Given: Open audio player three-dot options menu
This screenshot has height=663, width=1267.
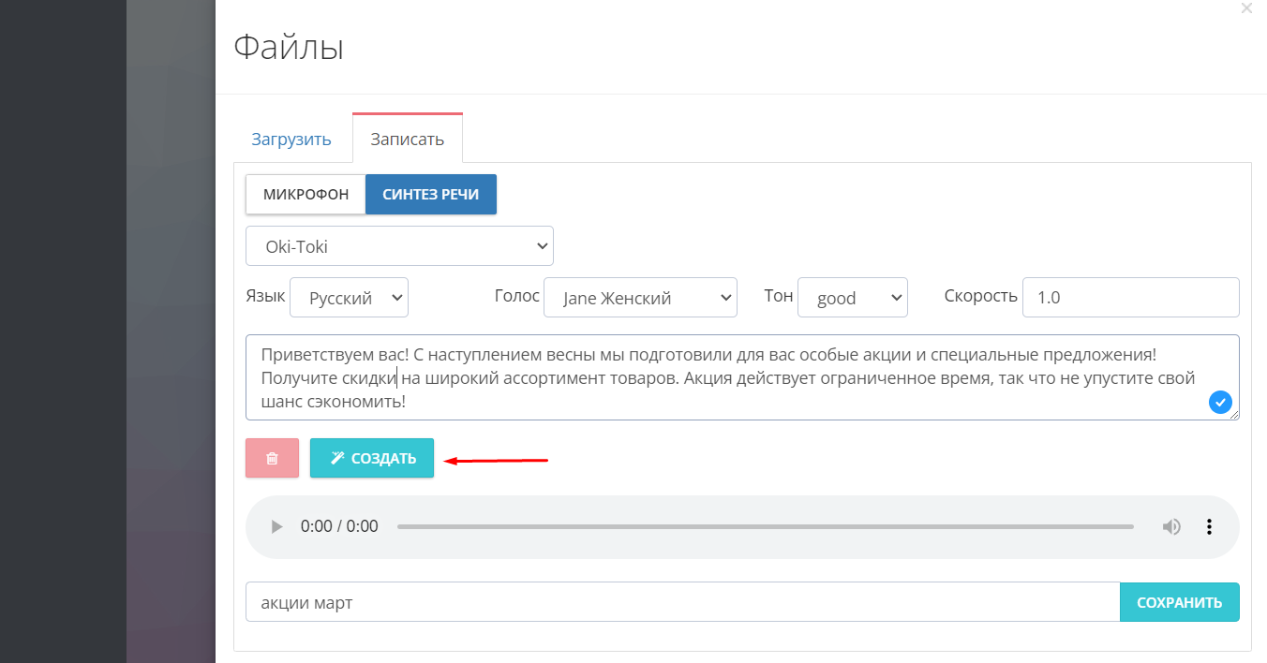Looking at the screenshot, I should pyautogui.click(x=1209, y=527).
